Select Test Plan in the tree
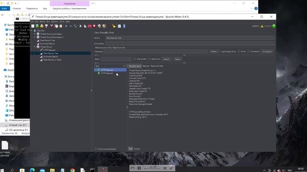 pos(41,31)
